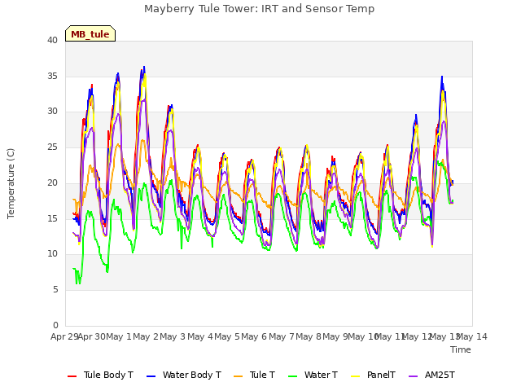Toggle the Tule T legend entry
This screenshot has width=521, height=391.
click(x=255, y=375)
